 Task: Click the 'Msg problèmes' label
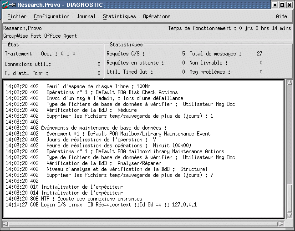click(x=210, y=72)
